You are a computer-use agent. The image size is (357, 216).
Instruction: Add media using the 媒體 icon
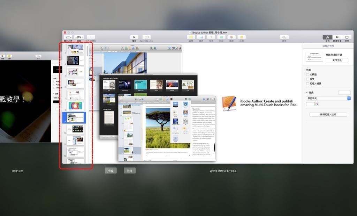point(231,37)
